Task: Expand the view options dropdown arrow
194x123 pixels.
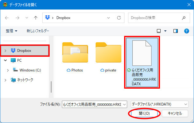Action: coord(165,31)
